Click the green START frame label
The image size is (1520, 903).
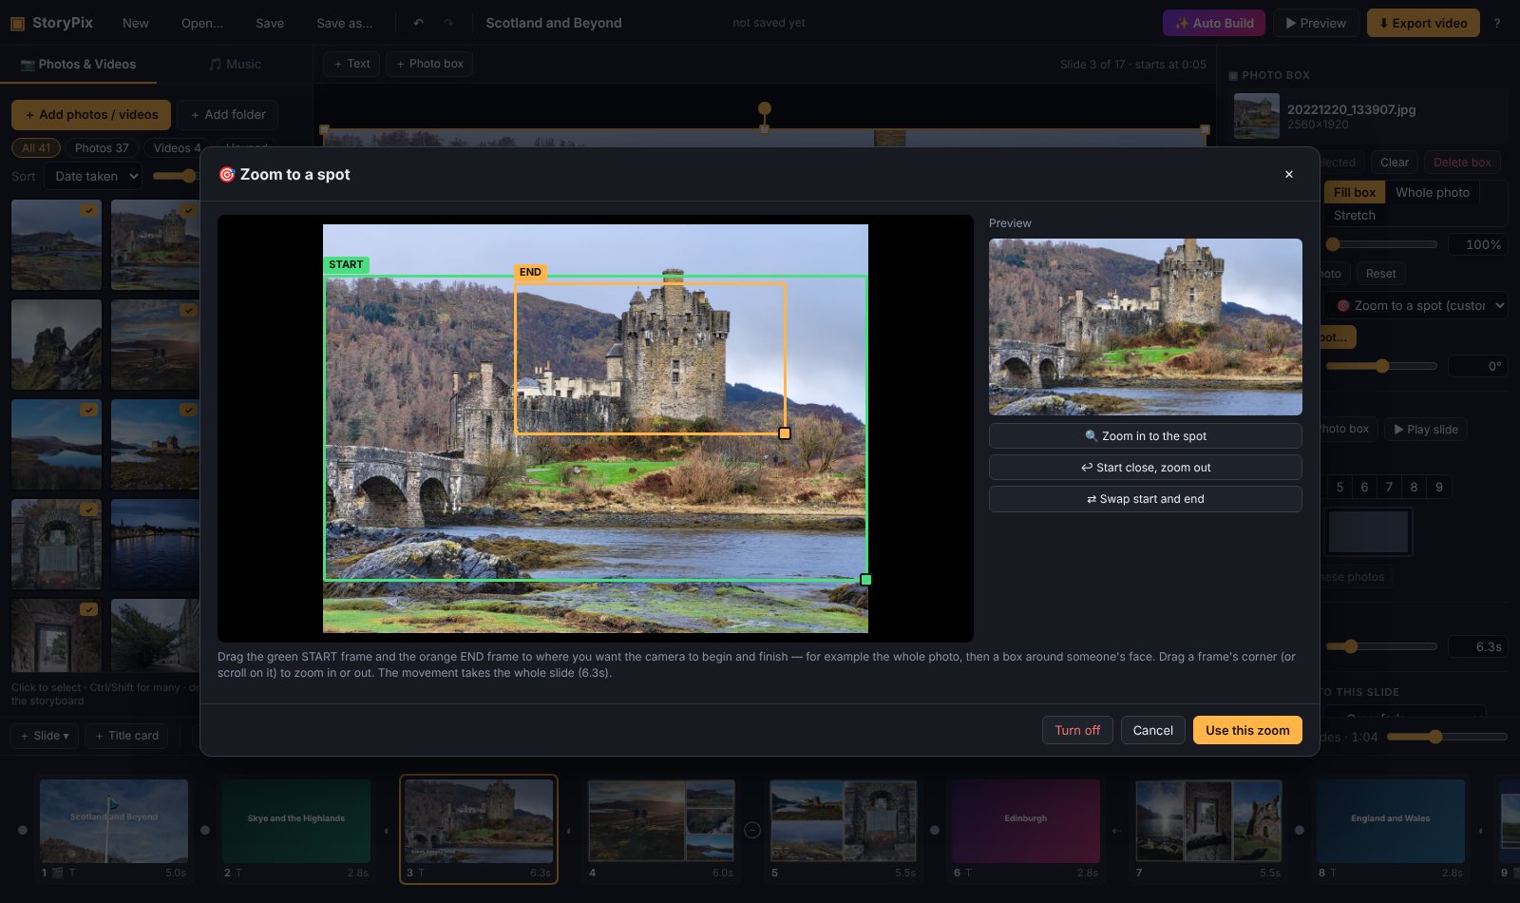pyautogui.click(x=346, y=264)
